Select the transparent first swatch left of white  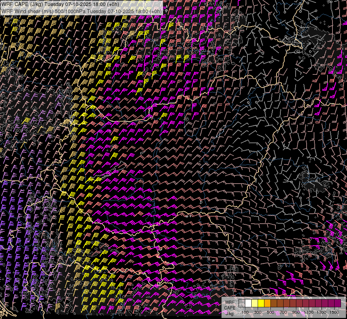(x=242, y=303)
